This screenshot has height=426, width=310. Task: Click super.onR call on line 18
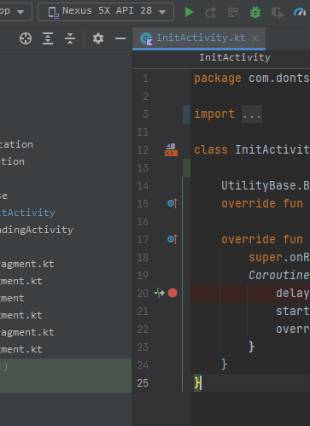(x=279, y=258)
